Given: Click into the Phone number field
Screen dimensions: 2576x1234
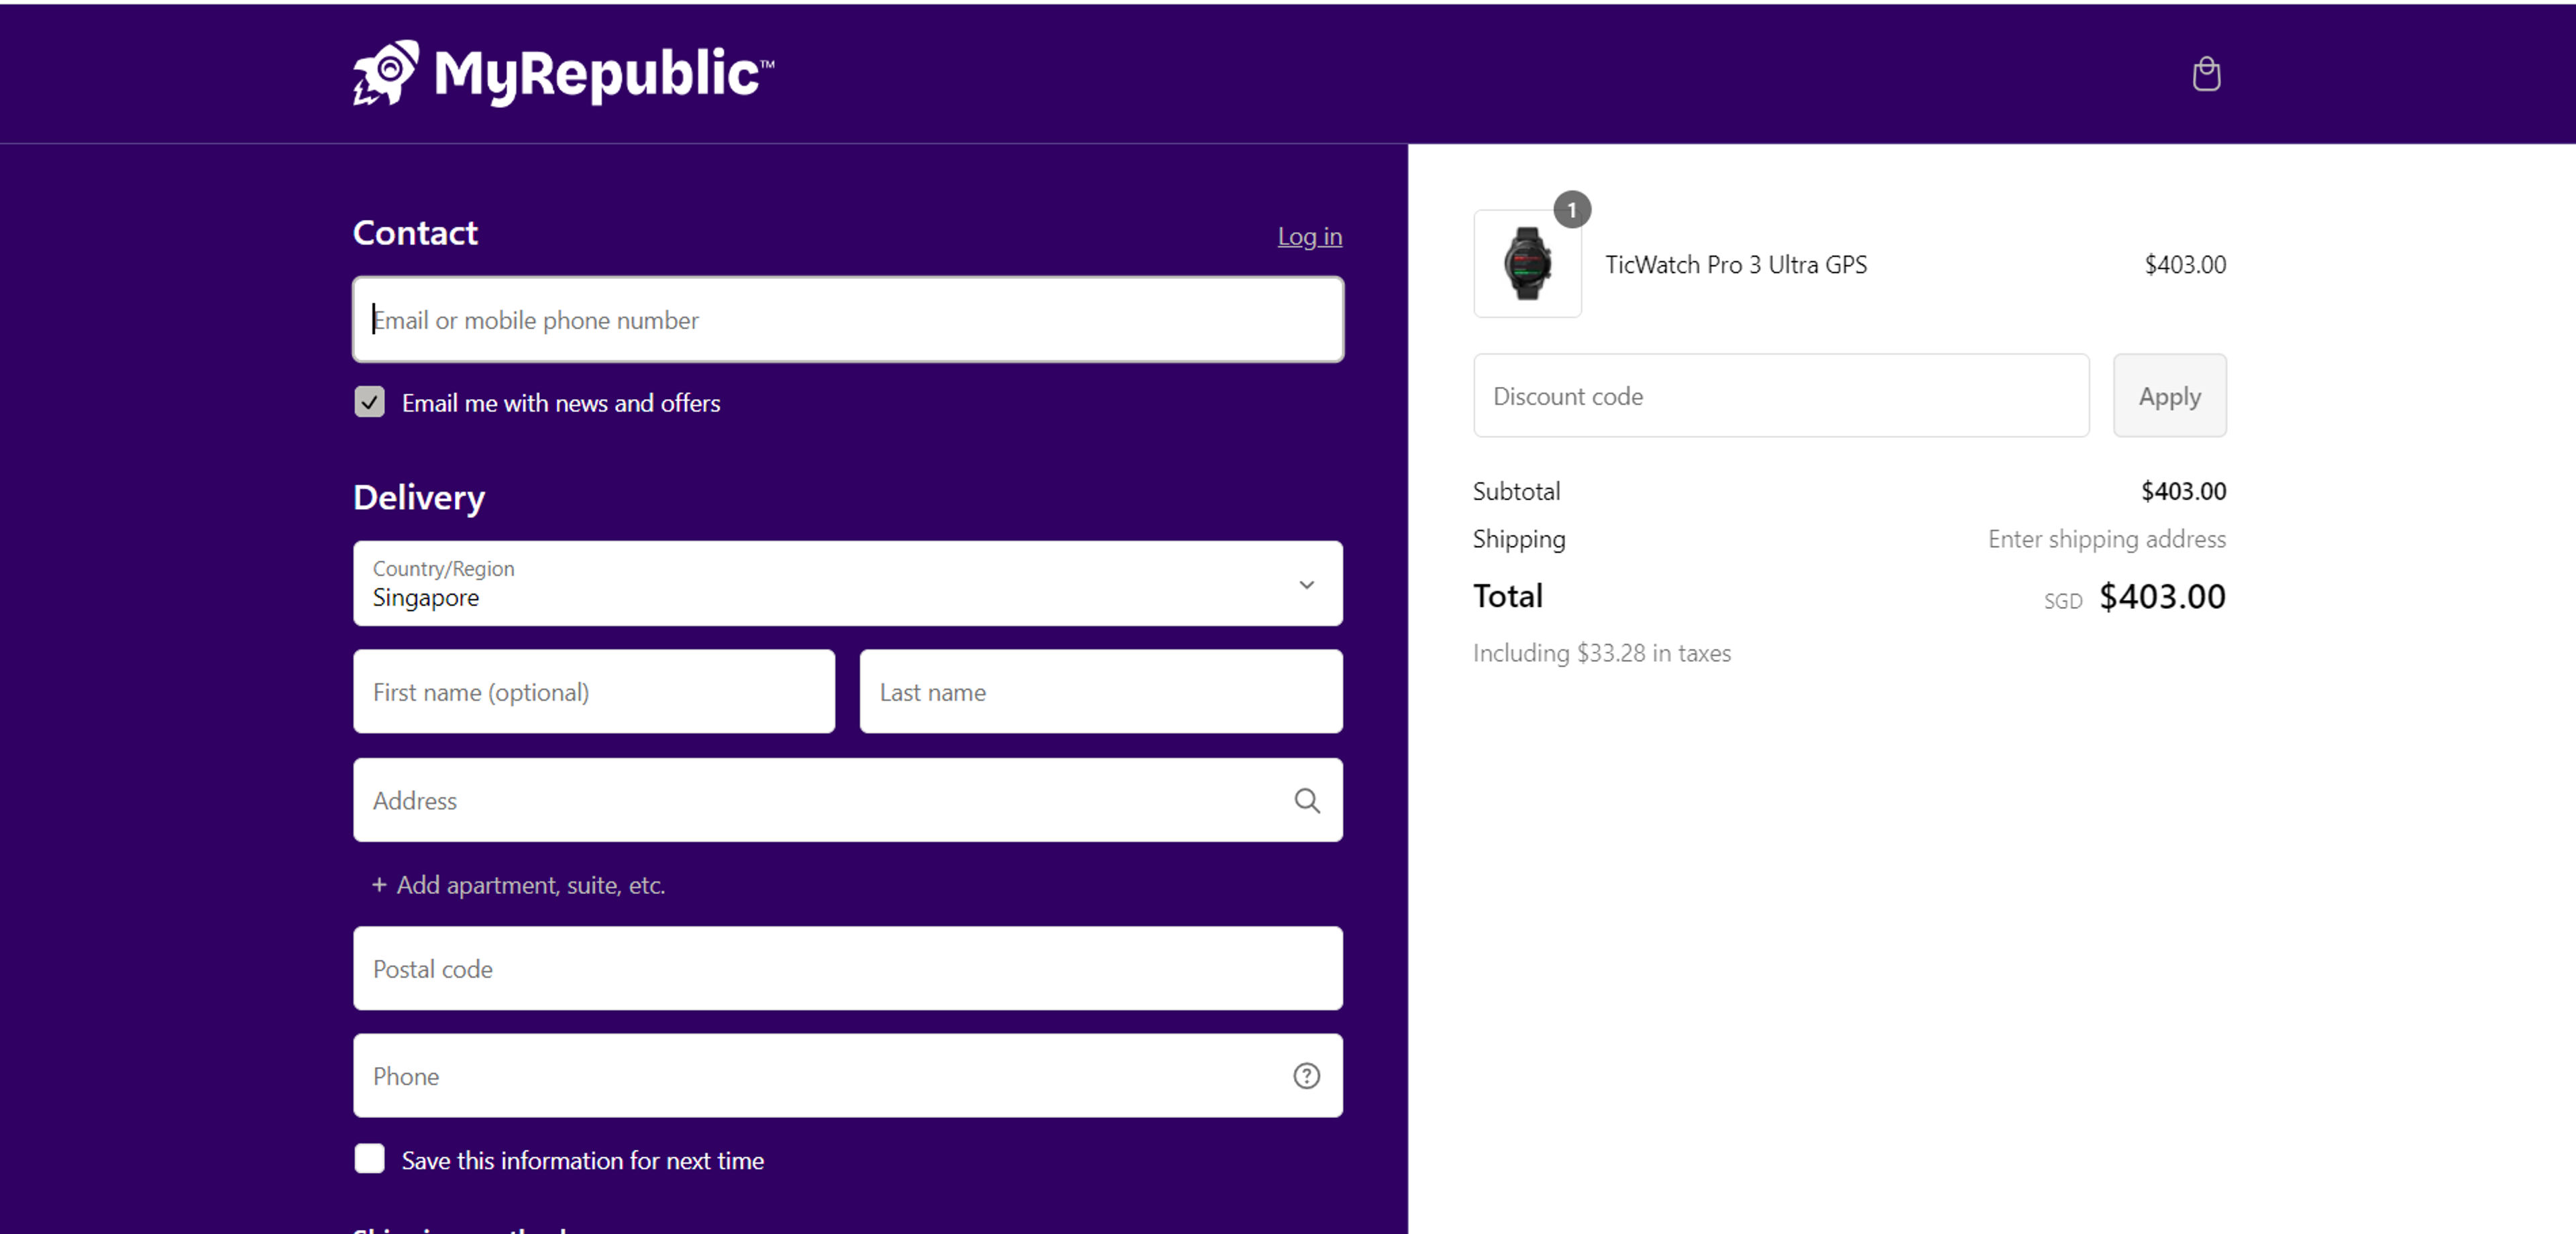Looking at the screenshot, I should [x=848, y=1076].
